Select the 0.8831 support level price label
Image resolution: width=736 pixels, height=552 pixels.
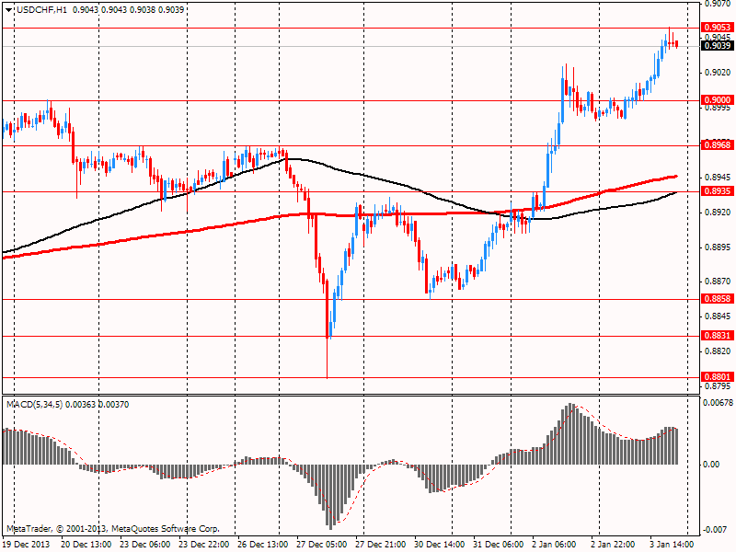click(718, 335)
